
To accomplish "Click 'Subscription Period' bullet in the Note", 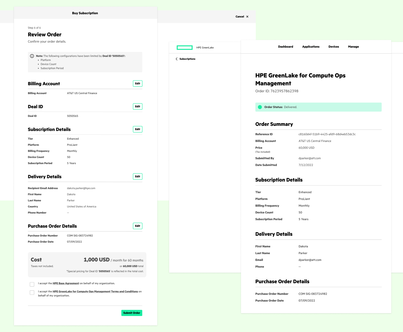I will pyautogui.click(x=52, y=68).
